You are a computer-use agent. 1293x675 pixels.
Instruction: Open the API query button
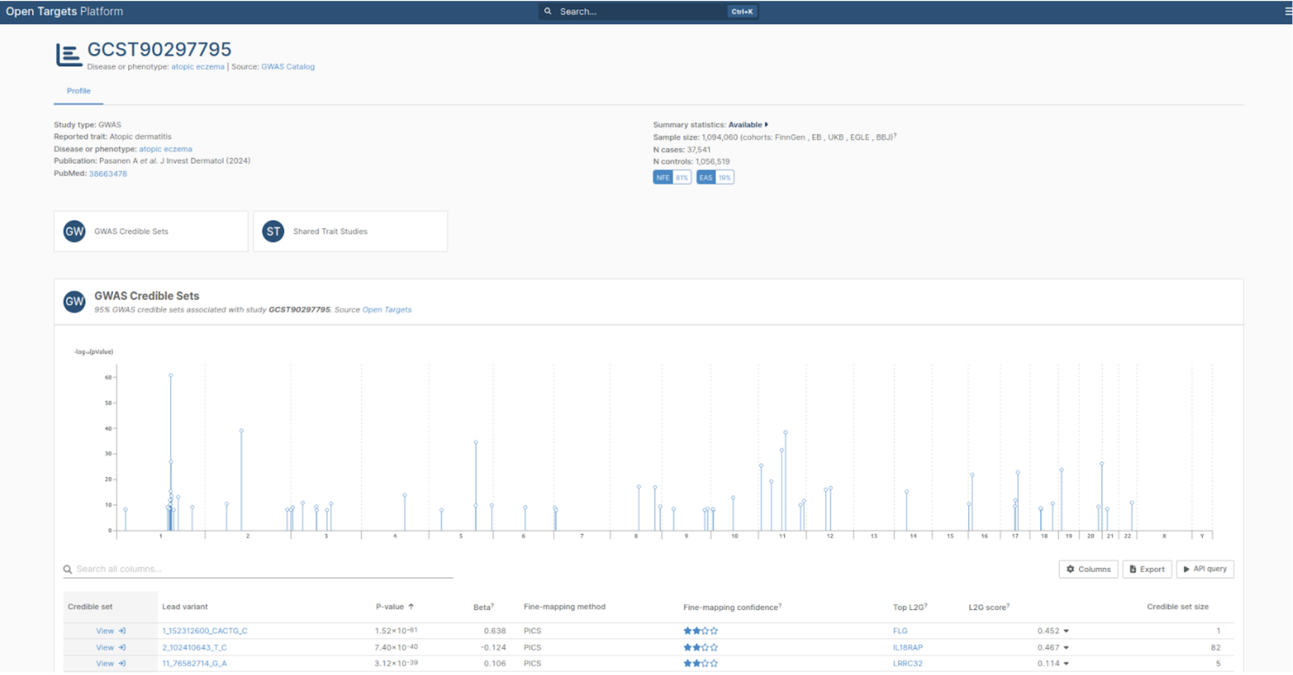[x=1204, y=569]
